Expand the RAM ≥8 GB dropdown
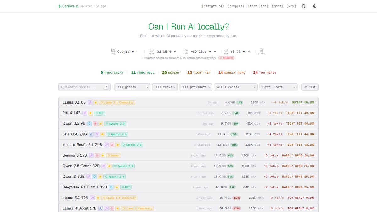The width and height of the screenshot is (377, 212). [x=240, y=52]
